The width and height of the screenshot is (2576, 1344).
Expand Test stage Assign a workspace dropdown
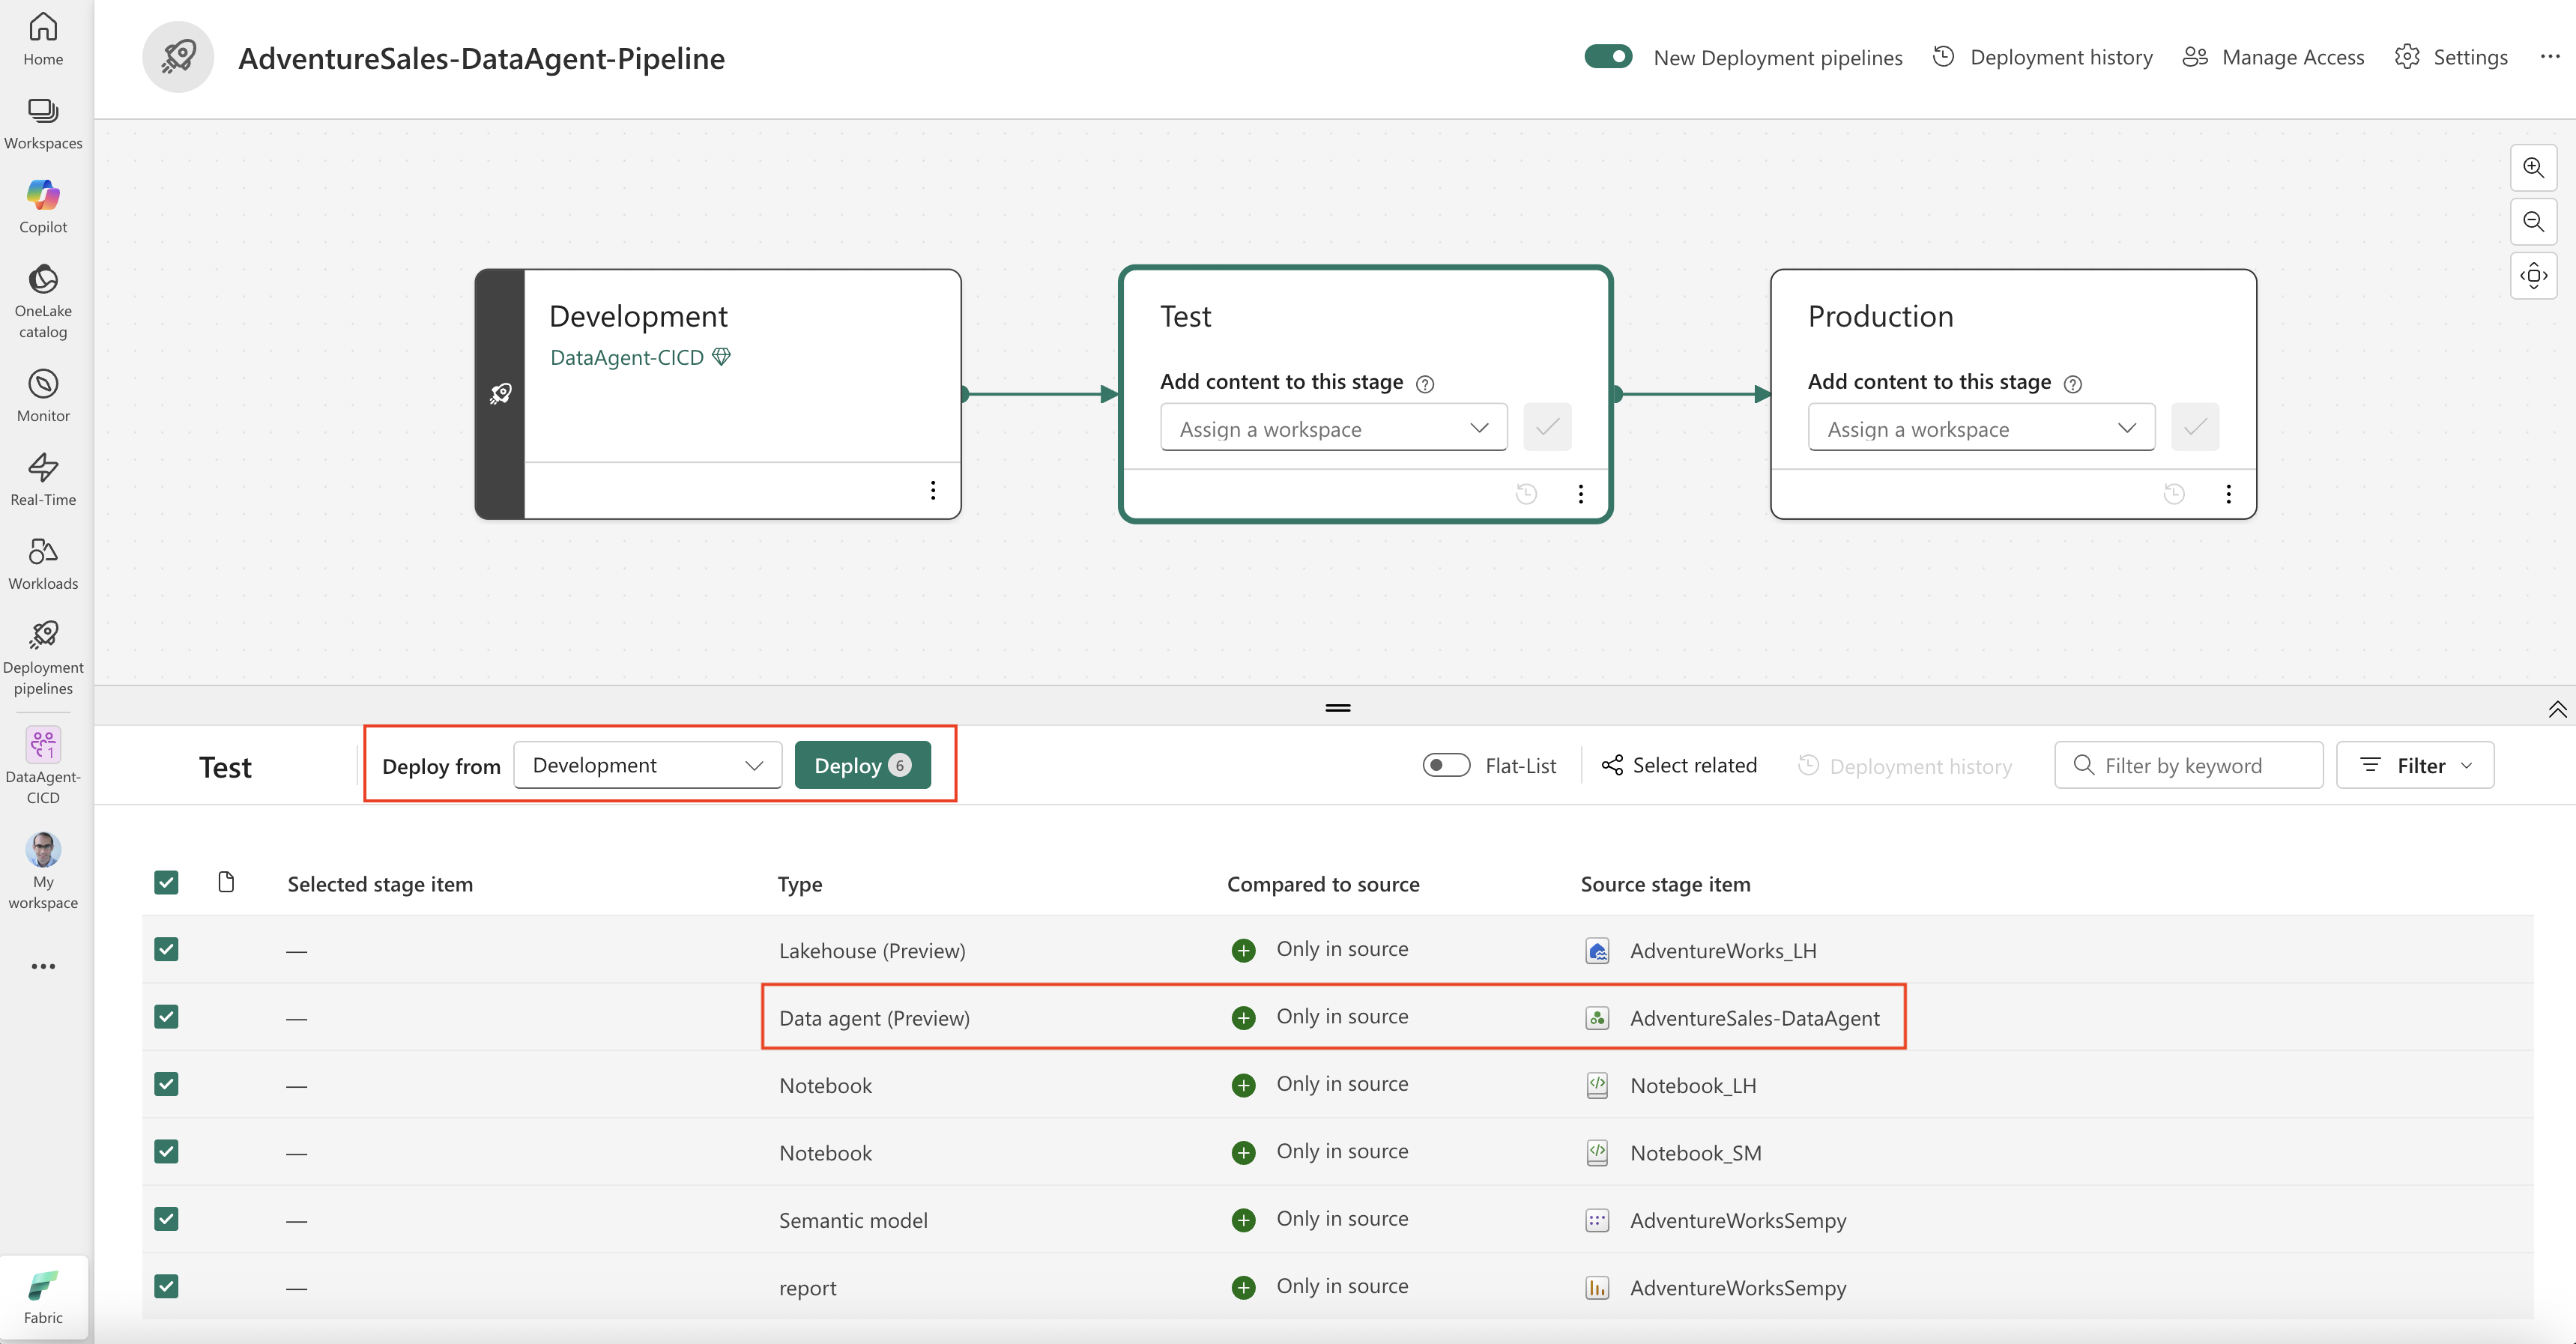pyautogui.click(x=1332, y=428)
